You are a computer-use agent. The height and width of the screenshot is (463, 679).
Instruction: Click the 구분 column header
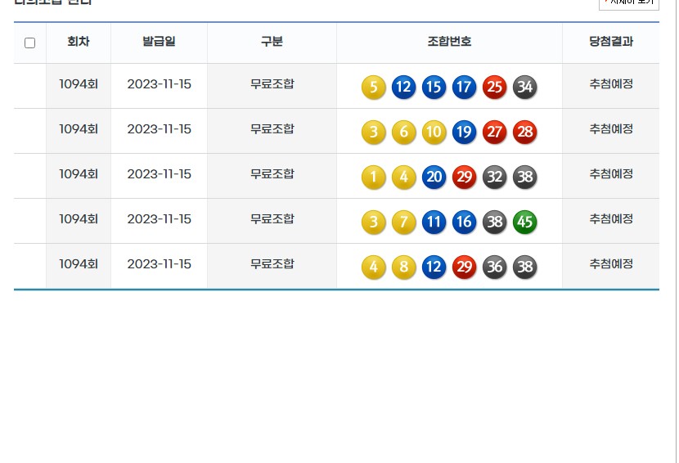[x=272, y=42]
